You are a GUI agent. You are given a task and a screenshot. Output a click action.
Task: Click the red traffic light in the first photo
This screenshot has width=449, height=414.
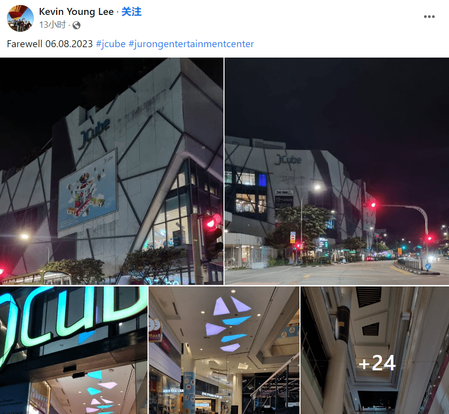pyautogui.click(x=212, y=221)
